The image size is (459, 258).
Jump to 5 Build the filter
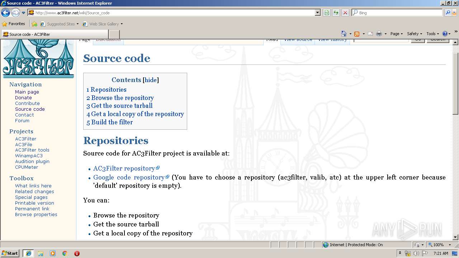110,122
